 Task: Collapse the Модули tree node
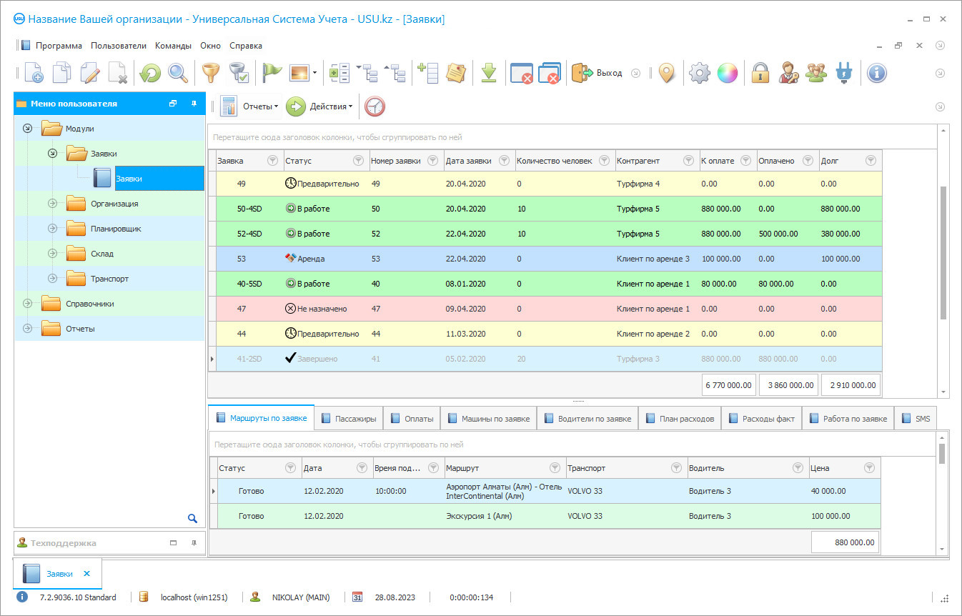tap(27, 129)
